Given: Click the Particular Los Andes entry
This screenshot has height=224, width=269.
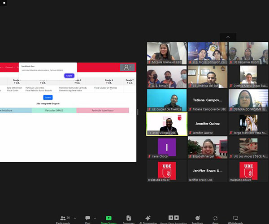Looking at the screenshot, I should click(x=35, y=88).
